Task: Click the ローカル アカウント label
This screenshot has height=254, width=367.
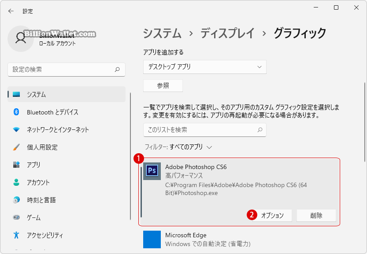Action: (57, 44)
